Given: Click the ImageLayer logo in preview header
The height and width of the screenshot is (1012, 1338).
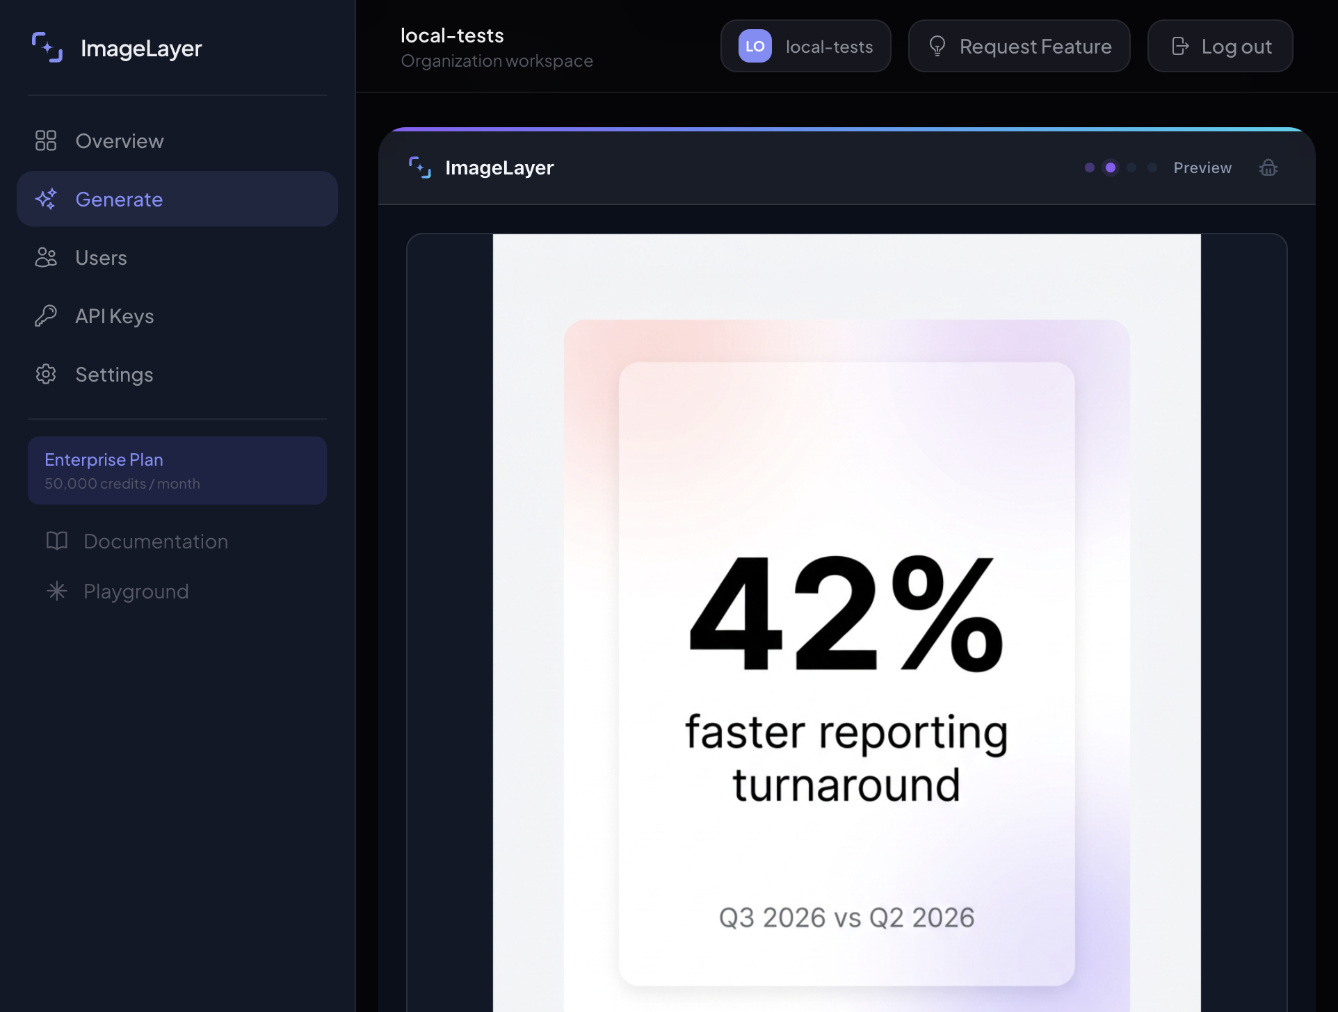Looking at the screenshot, I should (420, 168).
